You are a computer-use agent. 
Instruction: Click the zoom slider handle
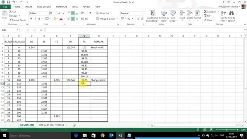227,130
